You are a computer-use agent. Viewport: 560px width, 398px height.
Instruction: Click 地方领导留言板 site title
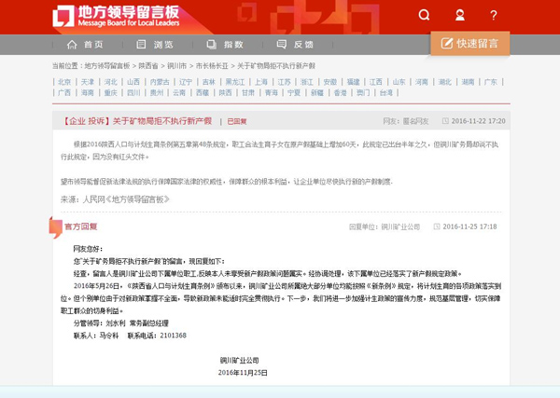(x=129, y=12)
